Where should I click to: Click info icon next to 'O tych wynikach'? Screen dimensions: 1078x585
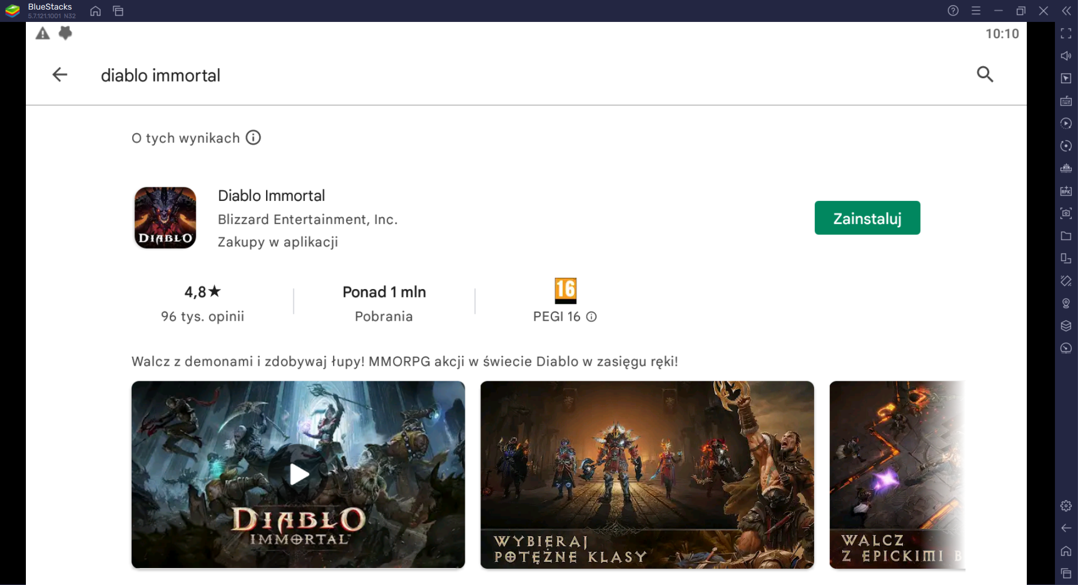point(253,138)
